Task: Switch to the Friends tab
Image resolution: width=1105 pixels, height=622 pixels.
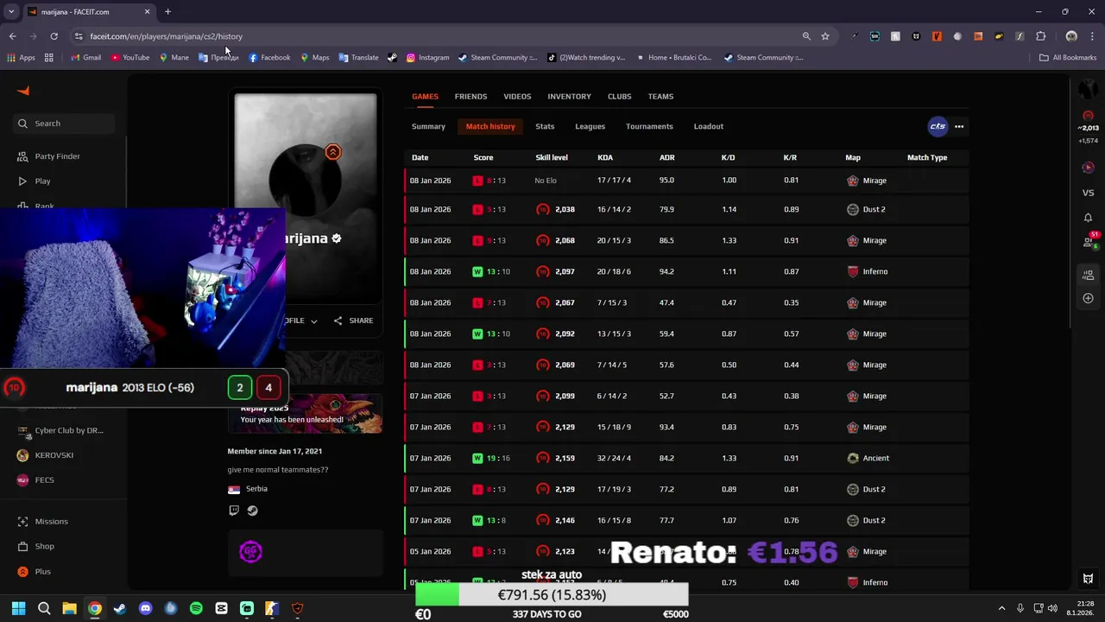Action: [470, 97]
